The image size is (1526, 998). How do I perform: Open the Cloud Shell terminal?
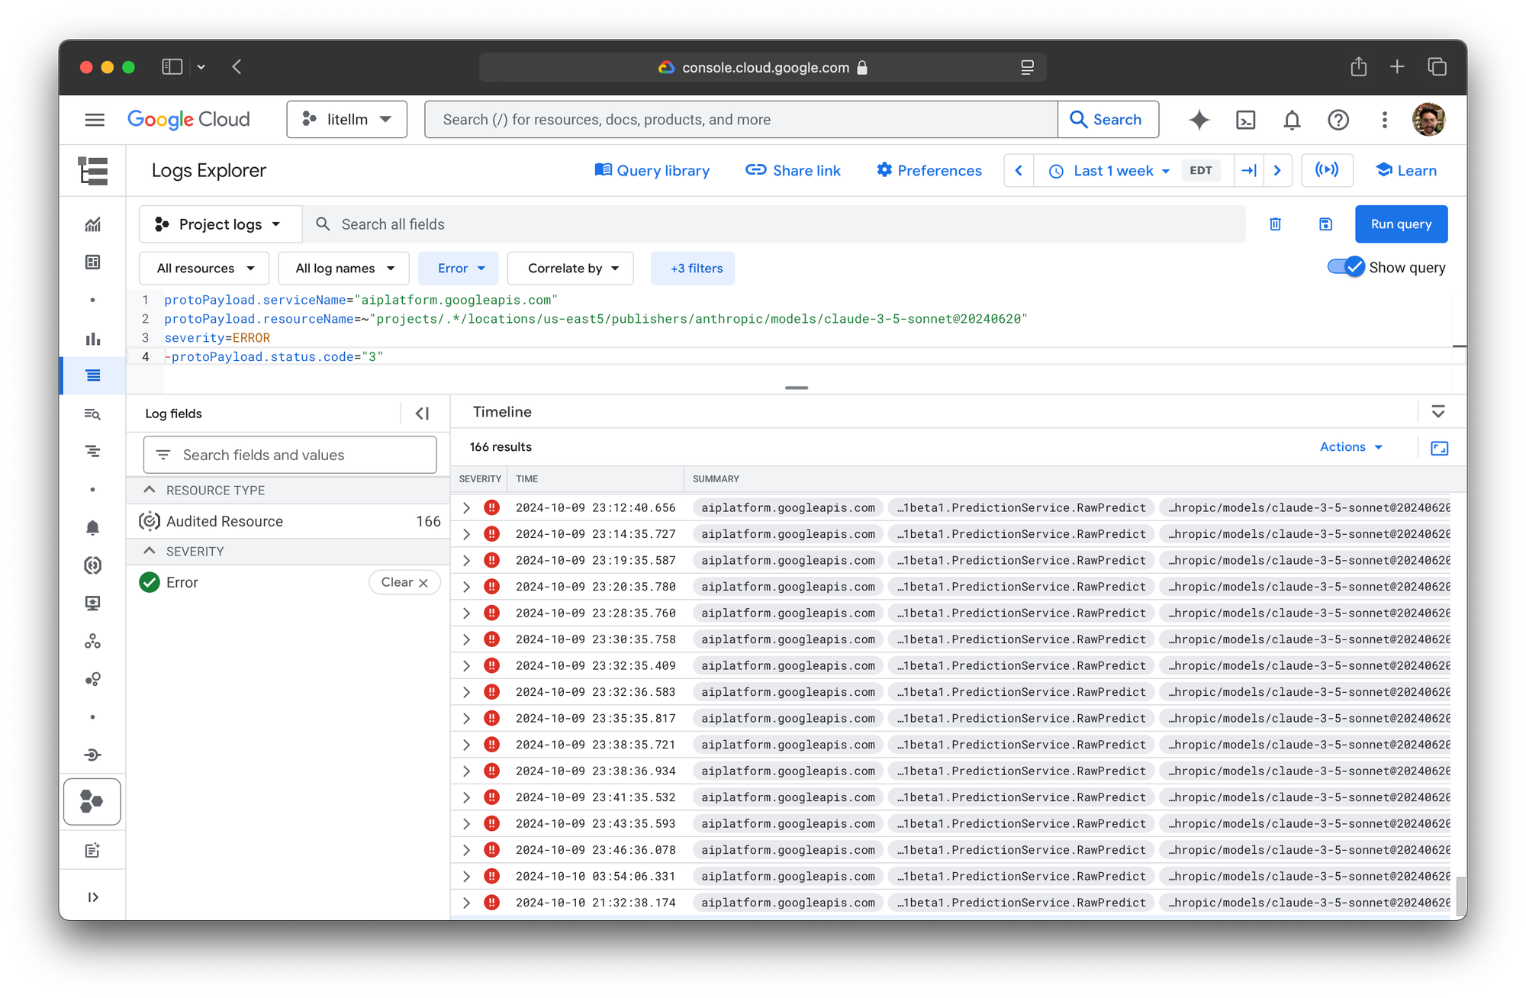[1245, 120]
